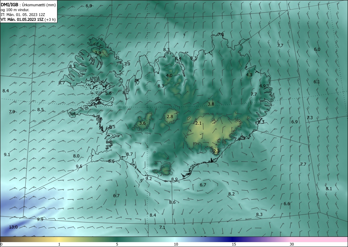Click the 9.5 value on the map
The width and height of the screenshot is (348, 247).
[x=79, y=167]
